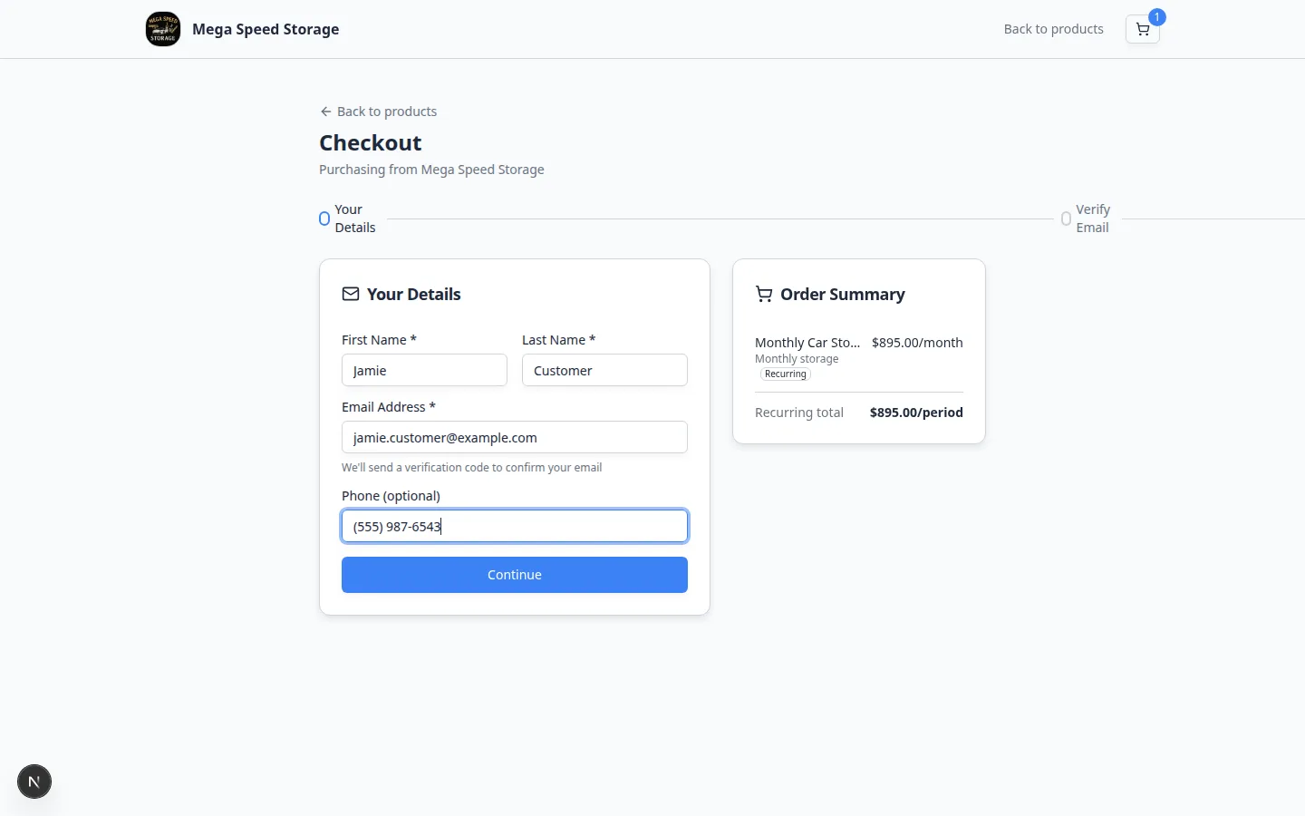The image size is (1305, 816).
Task: Focus the First Name input field
Action: click(424, 370)
